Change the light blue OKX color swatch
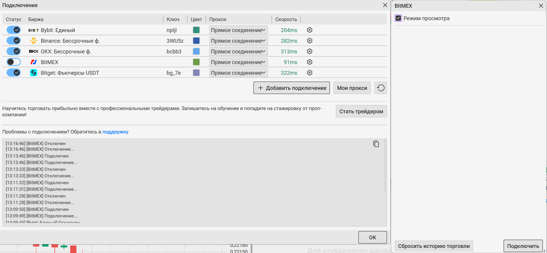The width and height of the screenshot is (547, 253). [196, 51]
